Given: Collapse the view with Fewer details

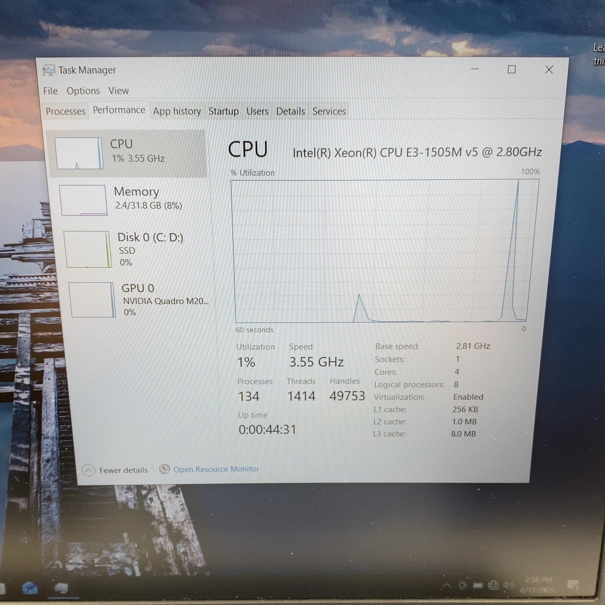Looking at the screenshot, I should 115,470.
